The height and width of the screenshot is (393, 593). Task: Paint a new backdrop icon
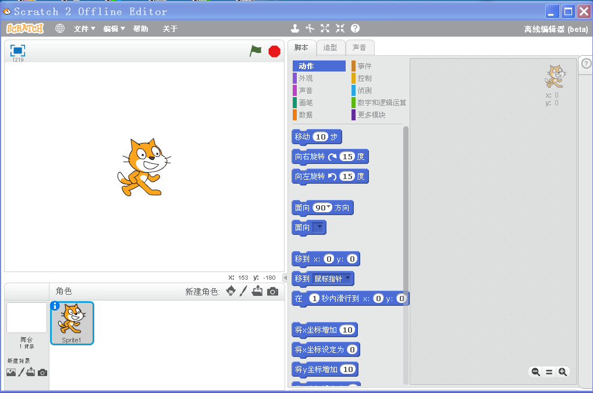[21, 372]
